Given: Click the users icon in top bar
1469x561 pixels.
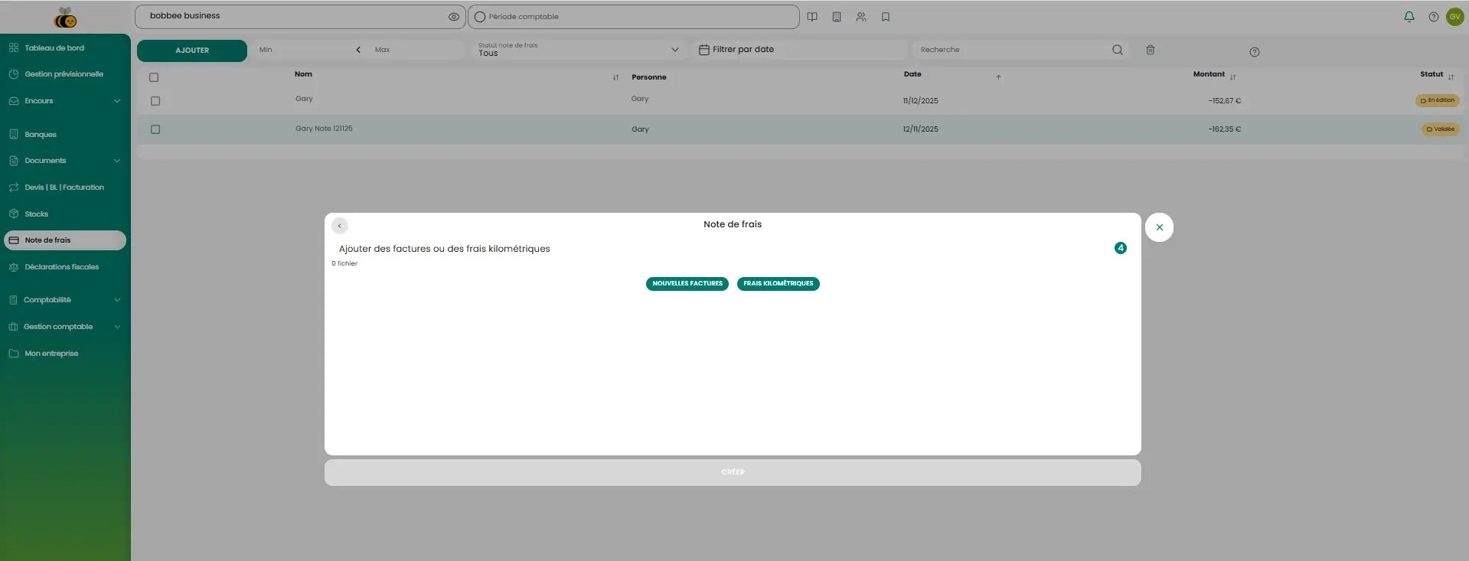Looking at the screenshot, I should pyautogui.click(x=860, y=17).
